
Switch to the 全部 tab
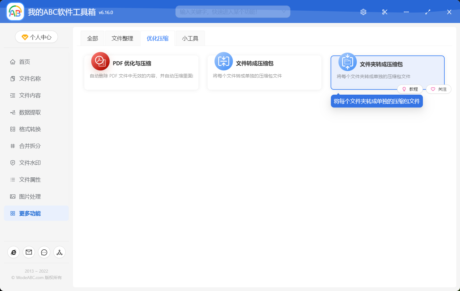(x=92, y=38)
